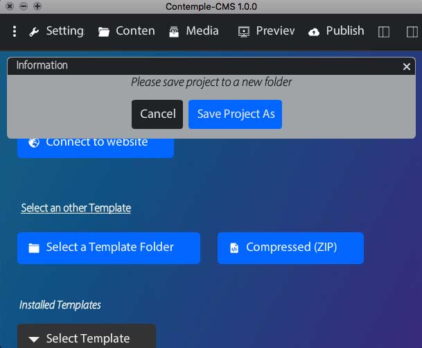
Task: Open the Media menu item
Action: pos(202,31)
